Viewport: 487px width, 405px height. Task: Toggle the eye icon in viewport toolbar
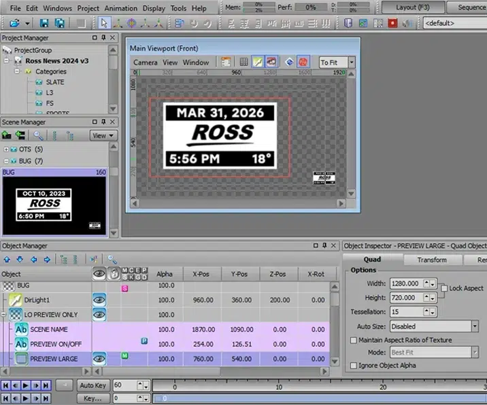coord(271,62)
